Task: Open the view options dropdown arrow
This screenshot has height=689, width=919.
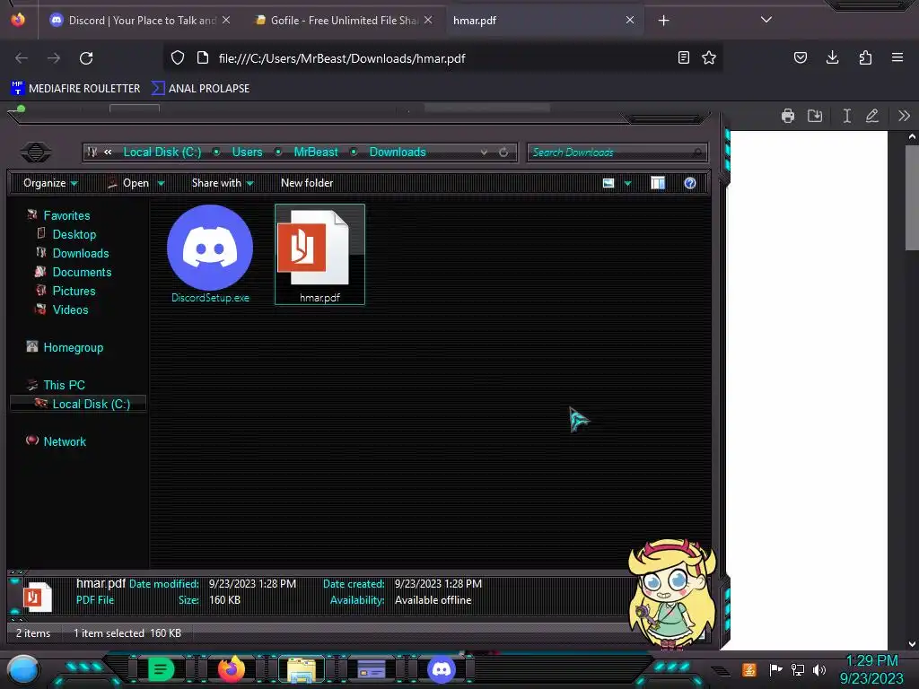Action: coord(627,183)
